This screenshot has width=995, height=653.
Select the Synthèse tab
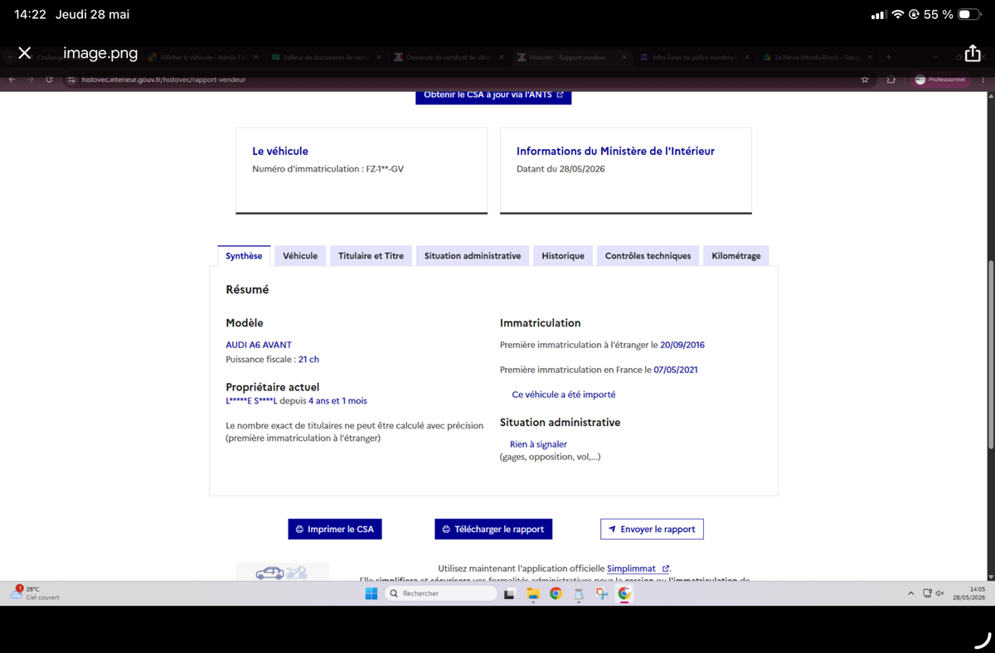[244, 255]
